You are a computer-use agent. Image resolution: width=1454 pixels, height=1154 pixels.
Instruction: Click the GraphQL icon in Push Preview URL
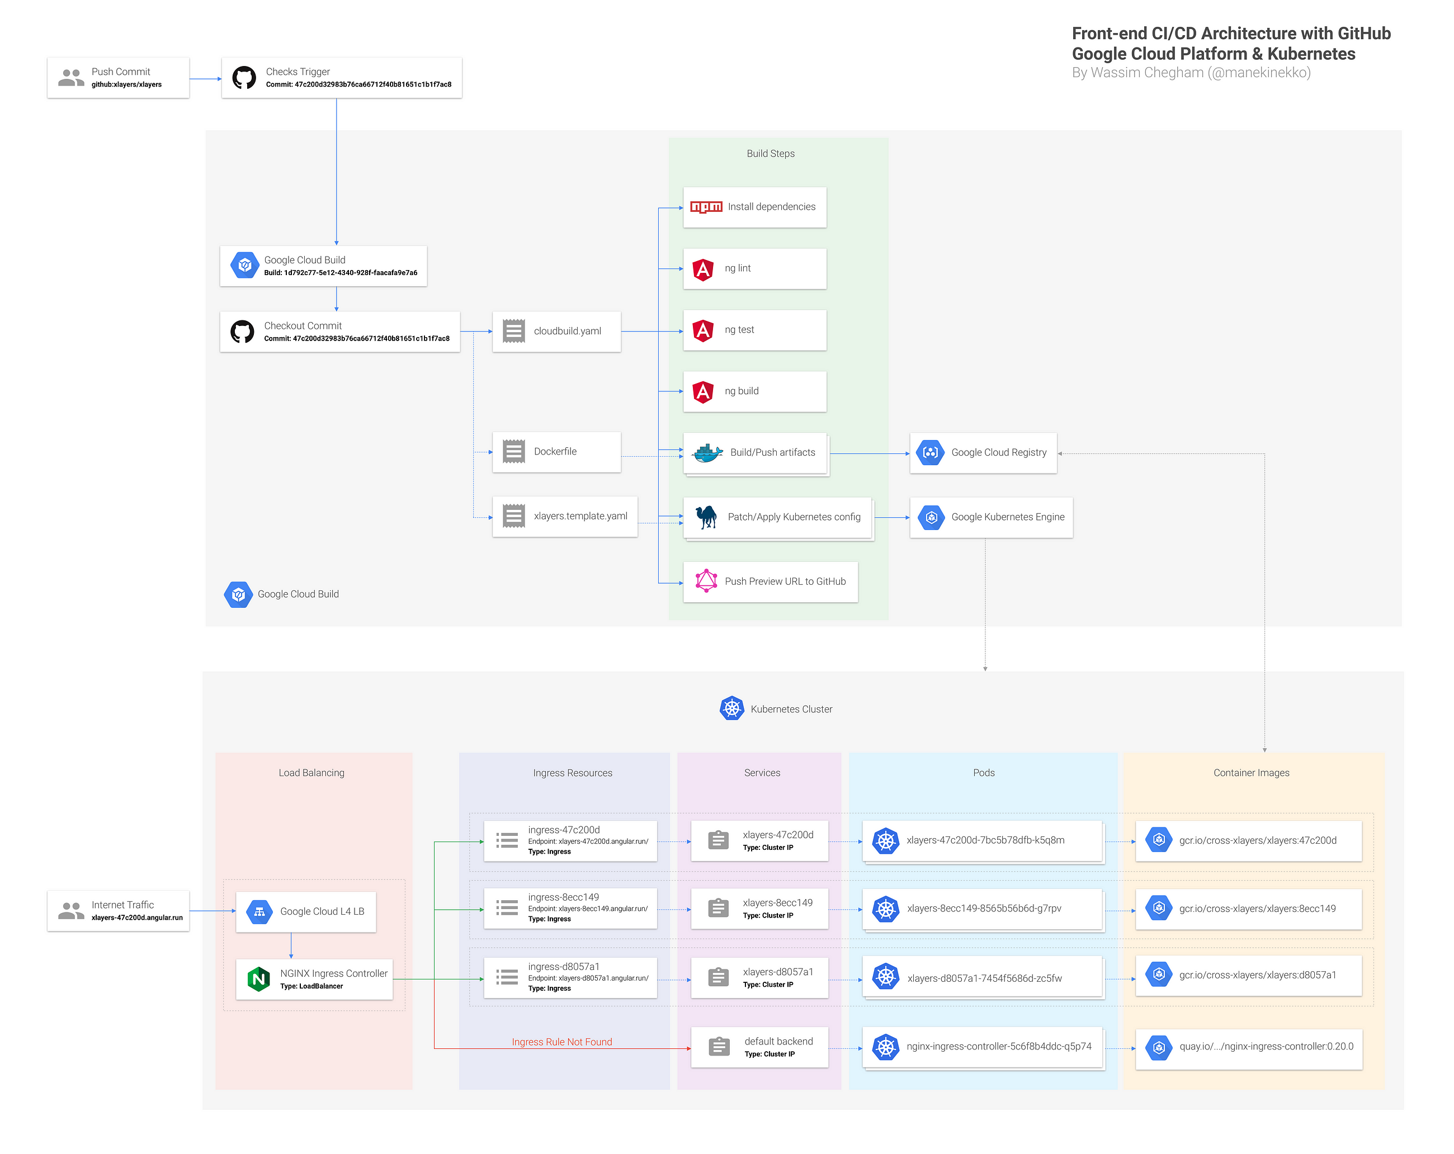(705, 581)
